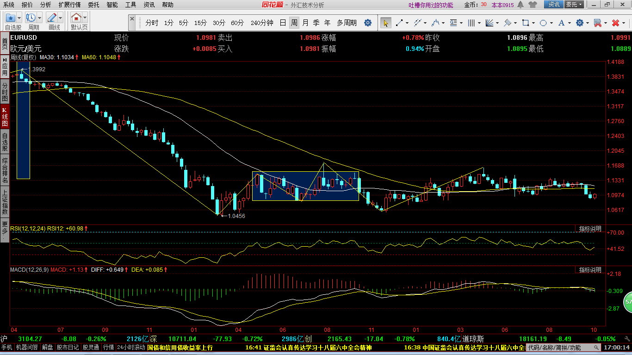Open the 委托 dropdown button

574,5
